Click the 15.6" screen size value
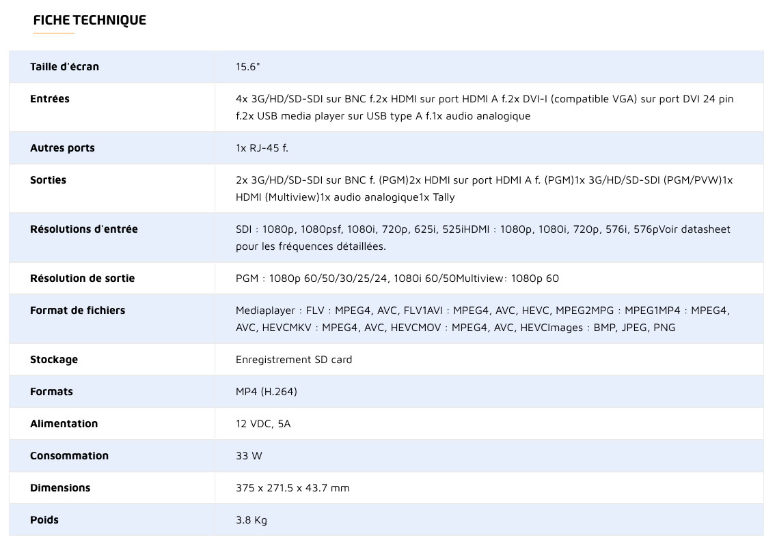The height and width of the screenshot is (544, 777). point(247,67)
